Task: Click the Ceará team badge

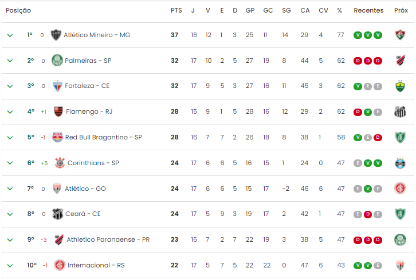Action: (x=57, y=214)
